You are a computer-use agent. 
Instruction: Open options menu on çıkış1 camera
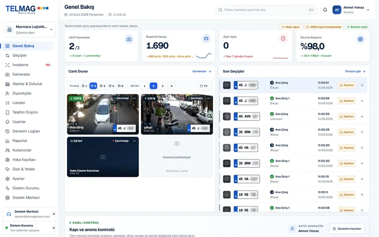[208, 98]
